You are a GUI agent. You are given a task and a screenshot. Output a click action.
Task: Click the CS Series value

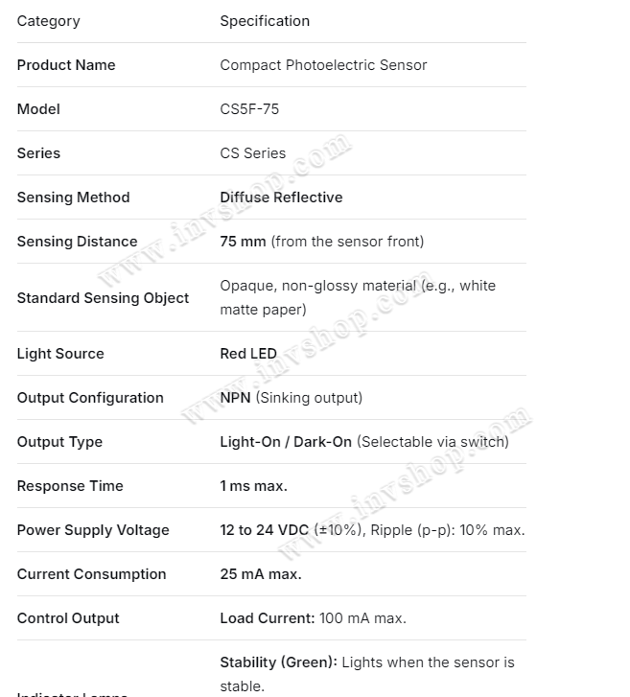coord(253,153)
